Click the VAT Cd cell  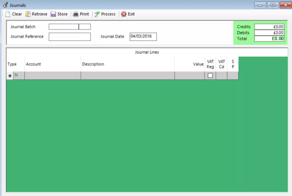pyautogui.click(x=221, y=75)
